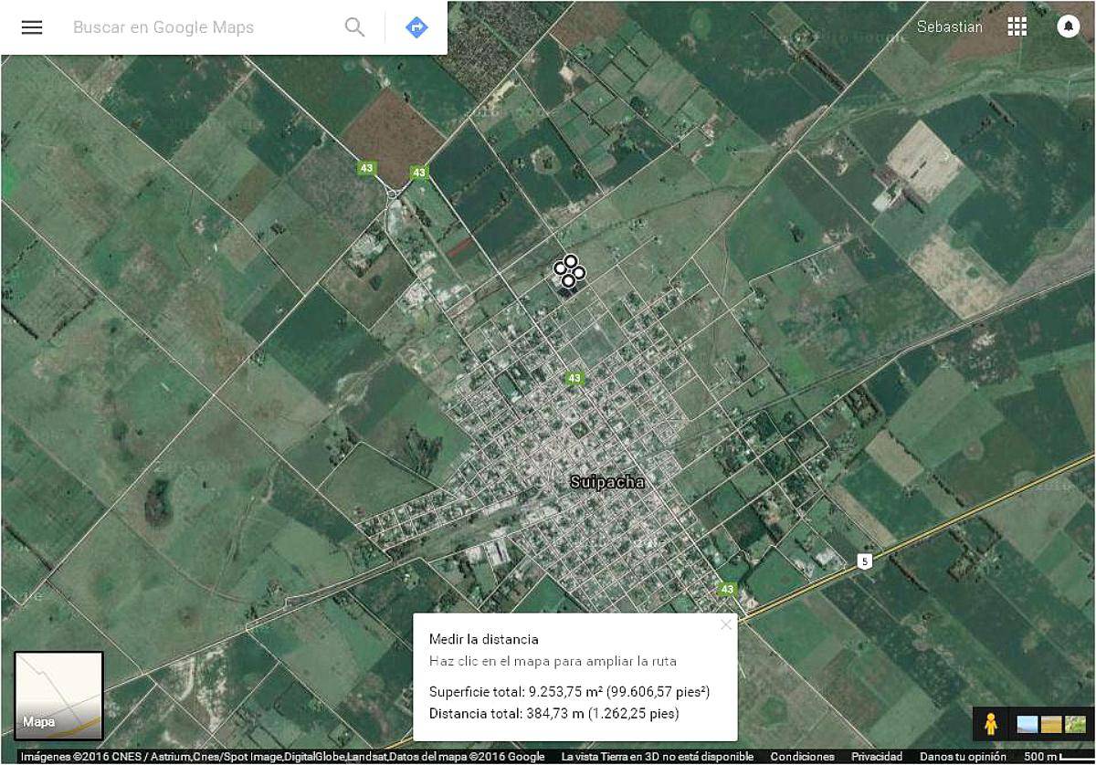Close the Medir la distancia card
1096x765 pixels.
726,624
